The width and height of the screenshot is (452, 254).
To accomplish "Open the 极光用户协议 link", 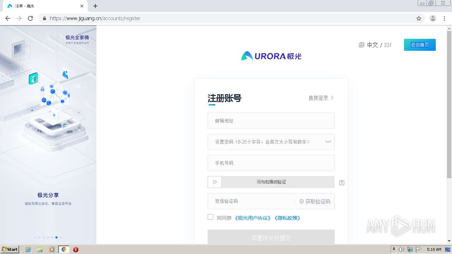I will pyautogui.click(x=253, y=218).
